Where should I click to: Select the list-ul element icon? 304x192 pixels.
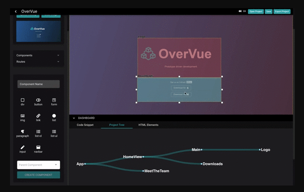point(54,131)
